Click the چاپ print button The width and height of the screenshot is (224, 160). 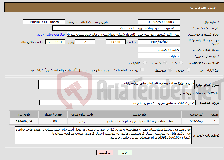pyautogui.click(x=125, y=152)
